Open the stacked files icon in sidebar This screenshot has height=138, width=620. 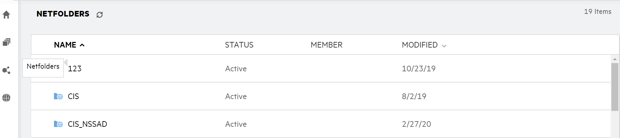(x=6, y=42)
